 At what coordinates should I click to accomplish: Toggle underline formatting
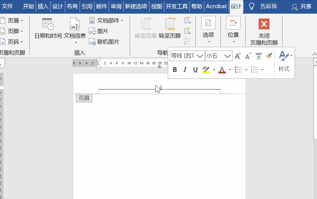point(195,69)
